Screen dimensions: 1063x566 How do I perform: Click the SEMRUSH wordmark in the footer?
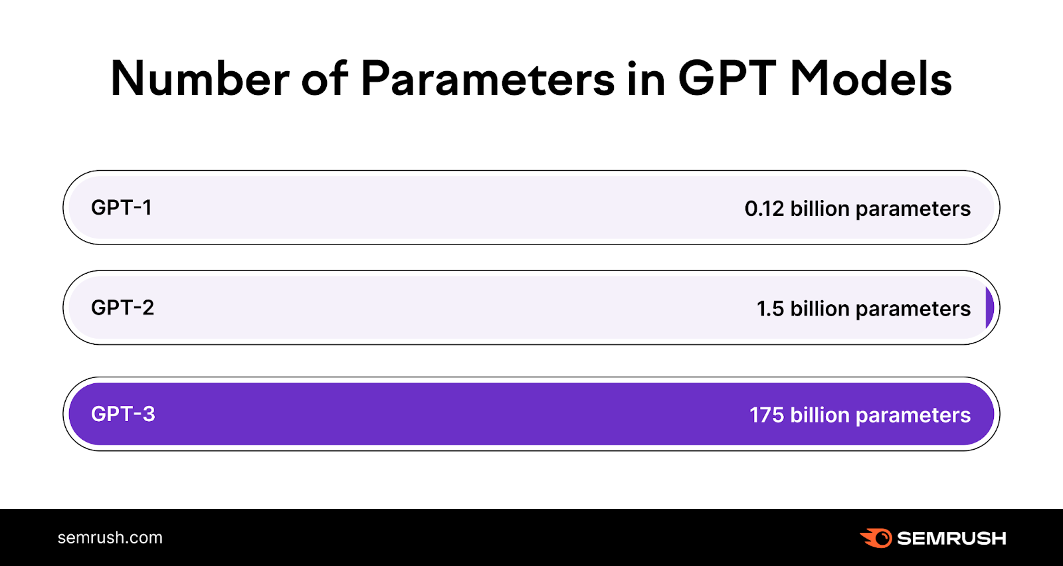click(x=951, y=538)
